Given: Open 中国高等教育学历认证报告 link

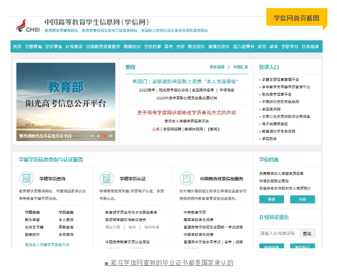Looking at the screenshot, I should pos(127,242).
